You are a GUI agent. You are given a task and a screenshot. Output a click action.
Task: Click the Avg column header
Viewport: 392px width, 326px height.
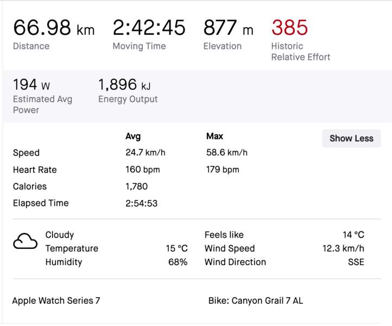pos(133,136)
